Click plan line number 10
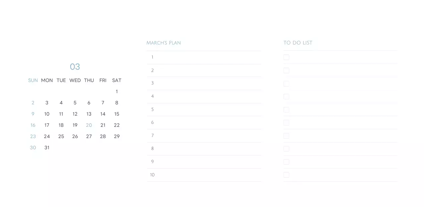 point(204,175)
